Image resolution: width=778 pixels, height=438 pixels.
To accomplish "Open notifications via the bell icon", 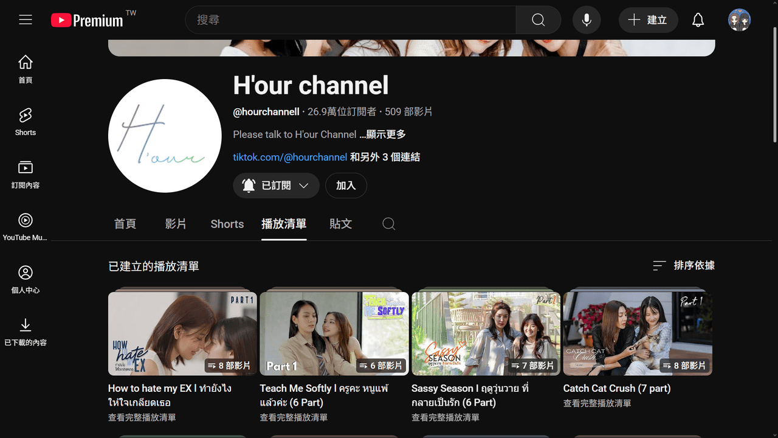I will coord(698,19).
